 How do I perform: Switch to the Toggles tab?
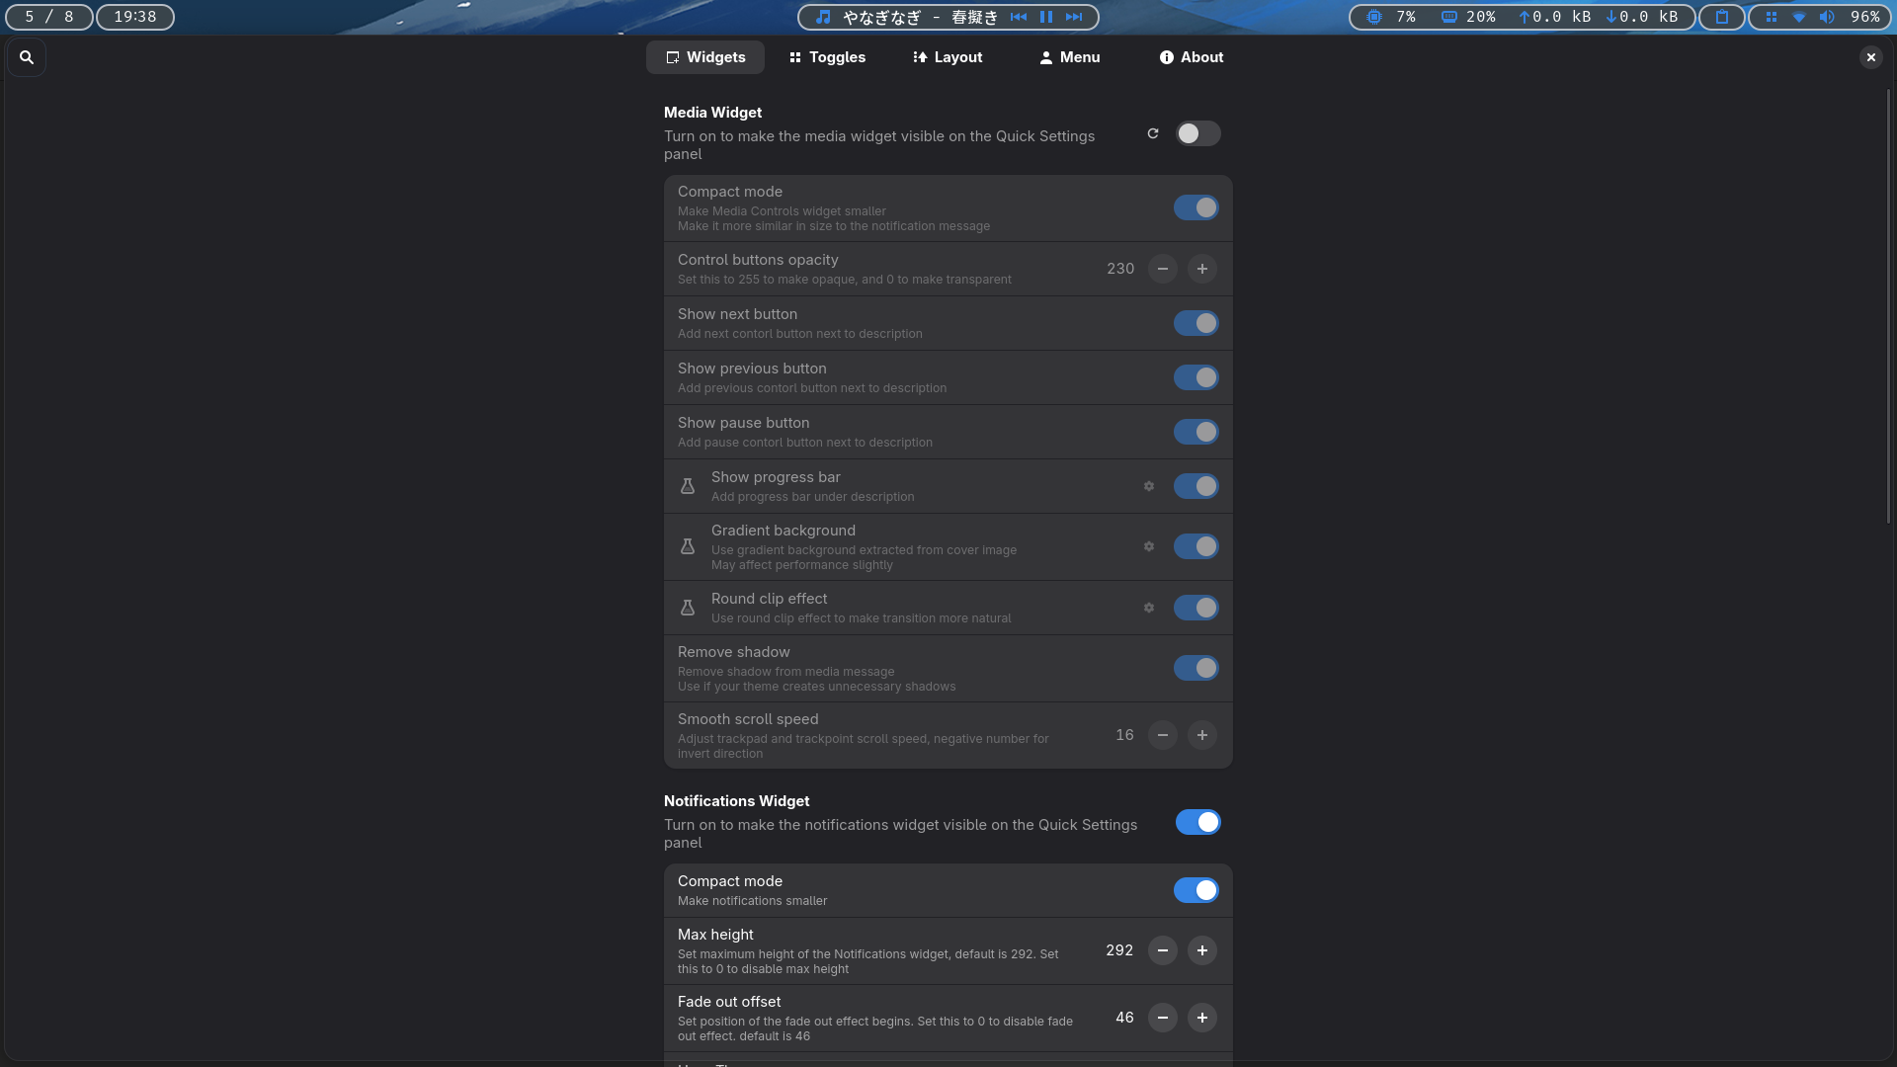tap(827, 57)
